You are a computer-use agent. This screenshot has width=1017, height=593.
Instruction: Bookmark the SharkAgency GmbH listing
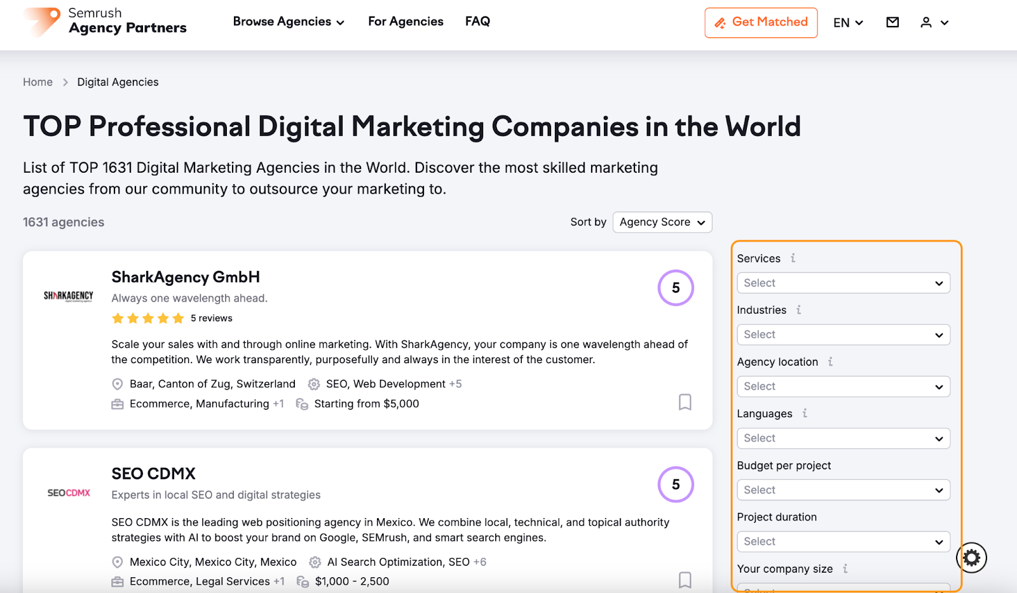click(685, 403)
